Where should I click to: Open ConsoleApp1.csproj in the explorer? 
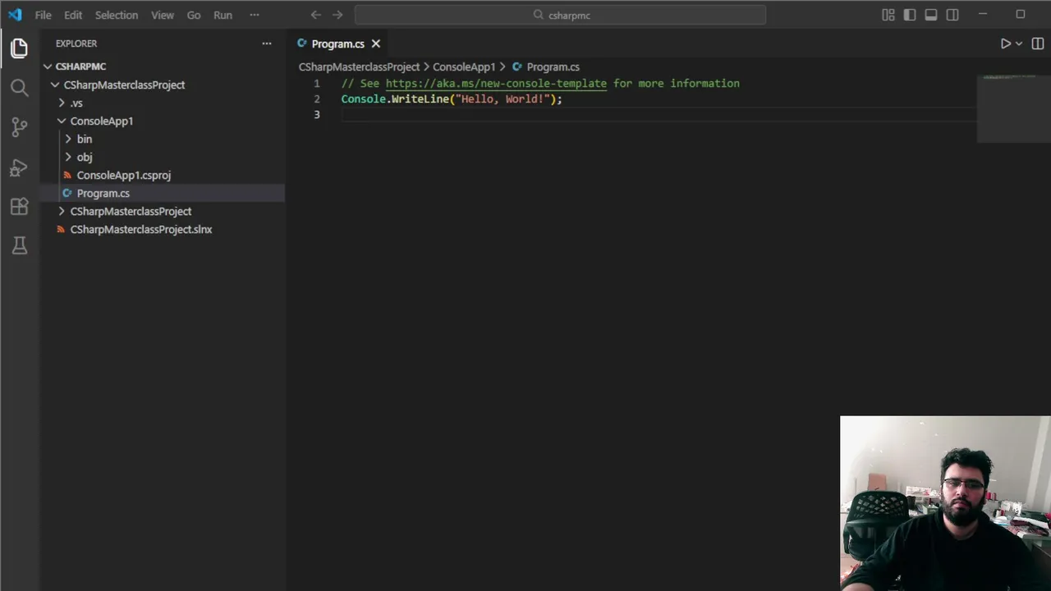(124, 175)
